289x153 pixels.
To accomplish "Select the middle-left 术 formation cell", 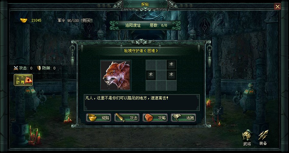I will click(x=151, y=75).
